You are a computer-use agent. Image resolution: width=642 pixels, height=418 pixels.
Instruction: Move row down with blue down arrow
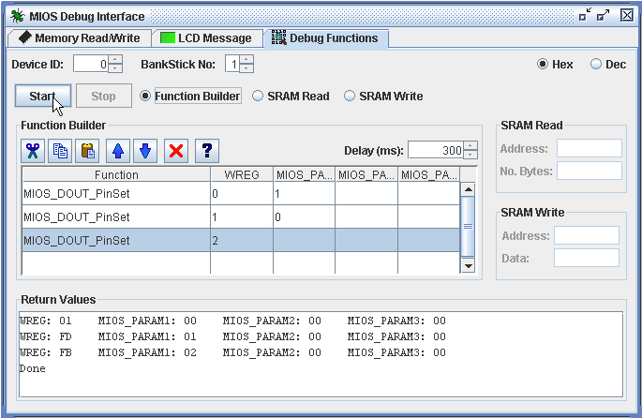coord(145,151)
